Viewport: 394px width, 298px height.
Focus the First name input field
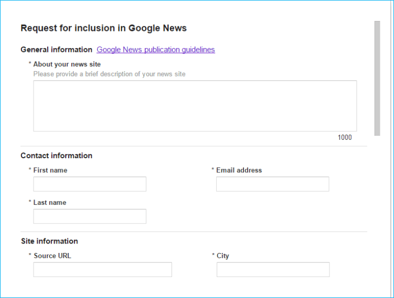click(90, 184)
